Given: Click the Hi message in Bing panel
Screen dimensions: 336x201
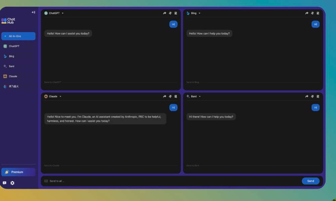Looking at the screenshot, I should coord(316,24).
